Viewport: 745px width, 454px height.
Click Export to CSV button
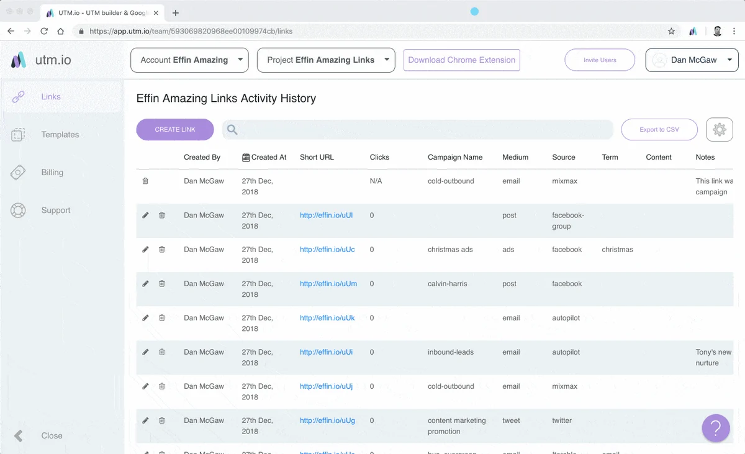(x=659, y=130)
